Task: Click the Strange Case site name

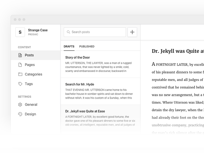Action: click(x=38, y=30)
